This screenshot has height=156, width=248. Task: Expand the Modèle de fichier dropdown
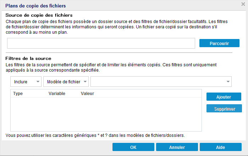point(66,82)
